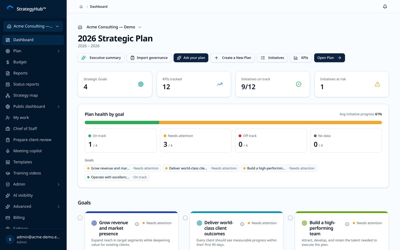Click Ask your plan button
The width and height of the screenshot is (400, 250).
point(191,58)
